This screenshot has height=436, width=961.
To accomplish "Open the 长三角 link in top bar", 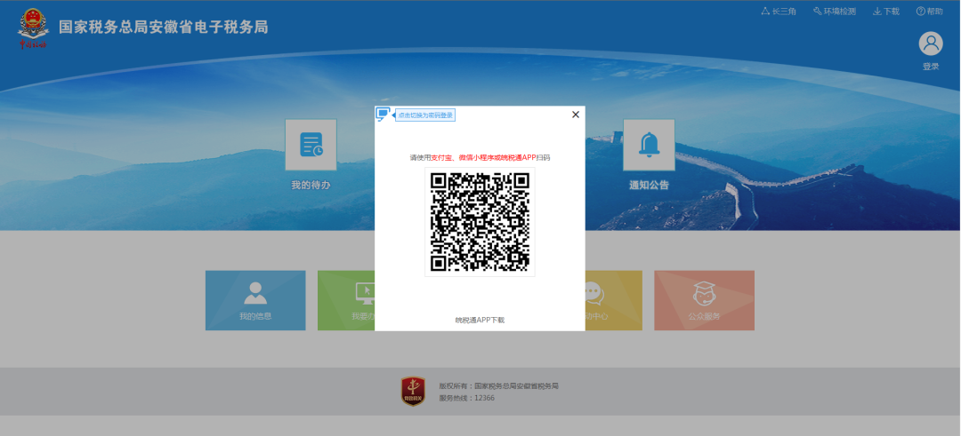I will (779, 11).
